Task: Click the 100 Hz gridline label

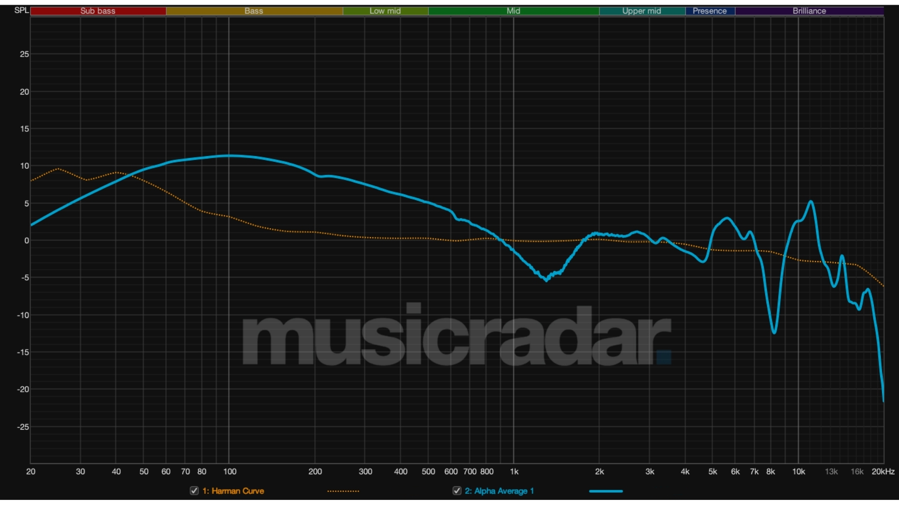Action: click(230, 472)
